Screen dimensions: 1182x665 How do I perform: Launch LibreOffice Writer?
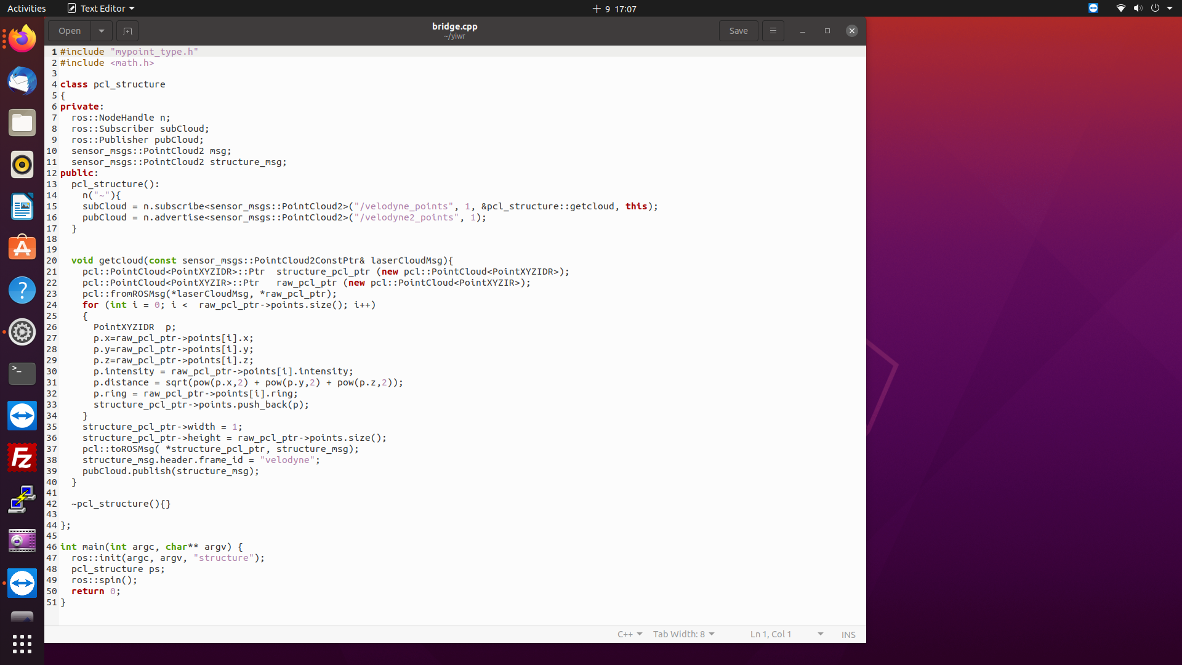(22, 206)
